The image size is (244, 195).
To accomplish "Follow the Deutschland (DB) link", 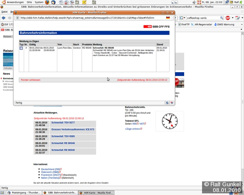I will [50, 169].
